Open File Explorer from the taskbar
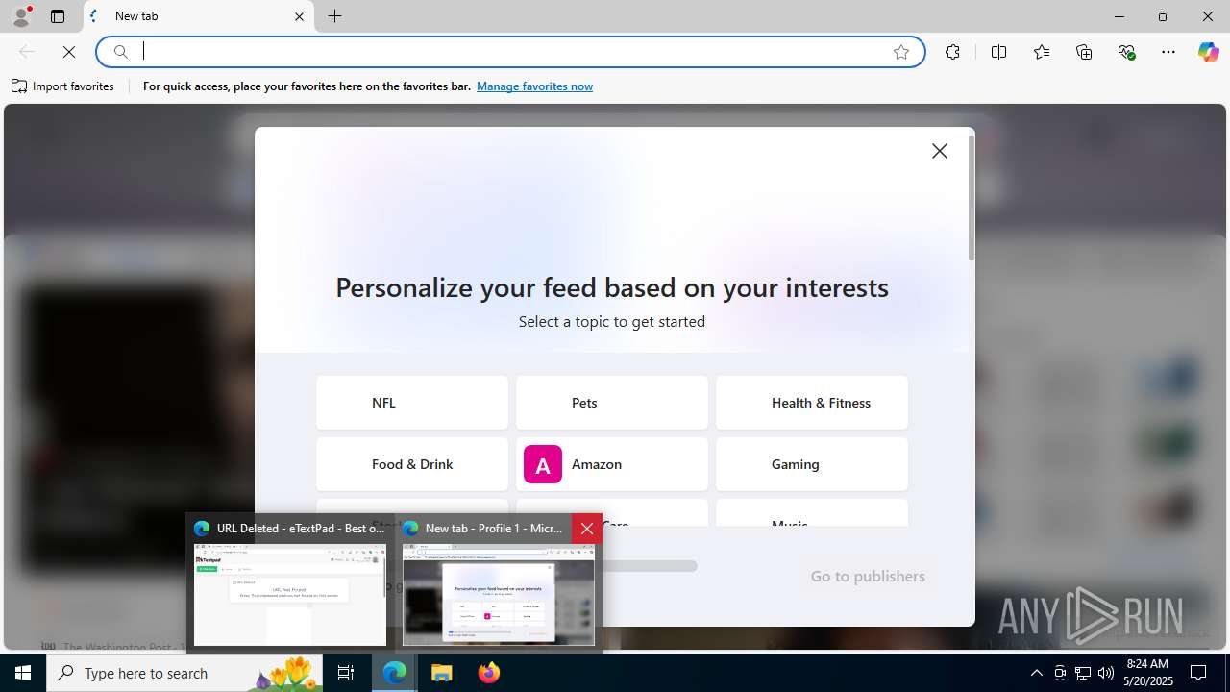 coord(441,673)
